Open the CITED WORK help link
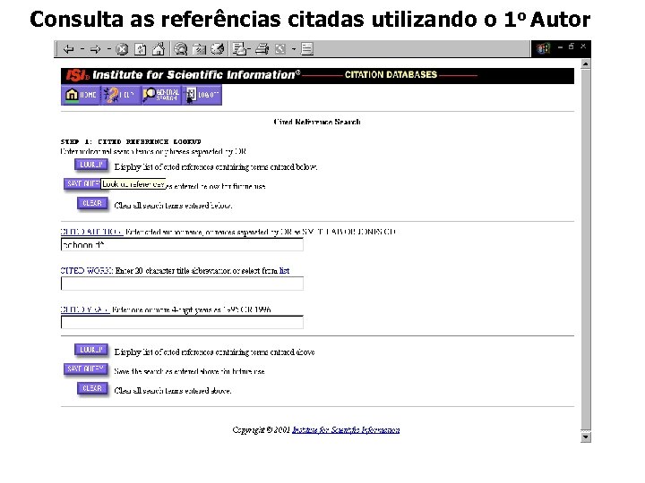This screenshot has width=645, height=483. tap(86, 271)
